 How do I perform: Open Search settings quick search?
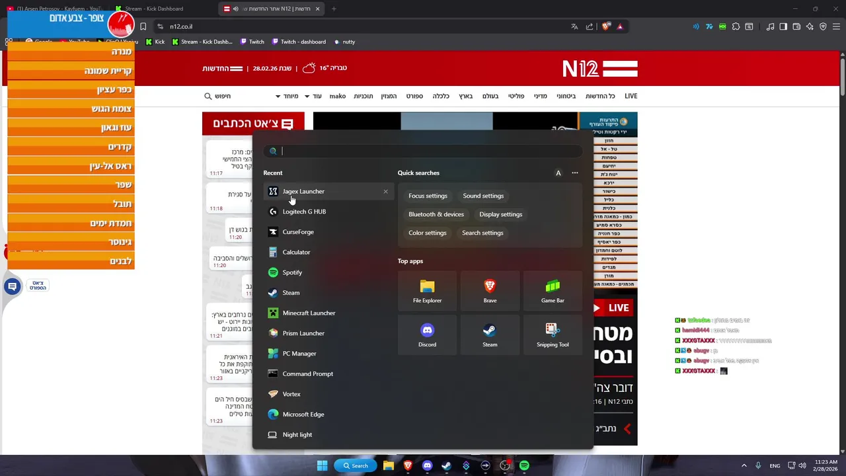(482, 233)
